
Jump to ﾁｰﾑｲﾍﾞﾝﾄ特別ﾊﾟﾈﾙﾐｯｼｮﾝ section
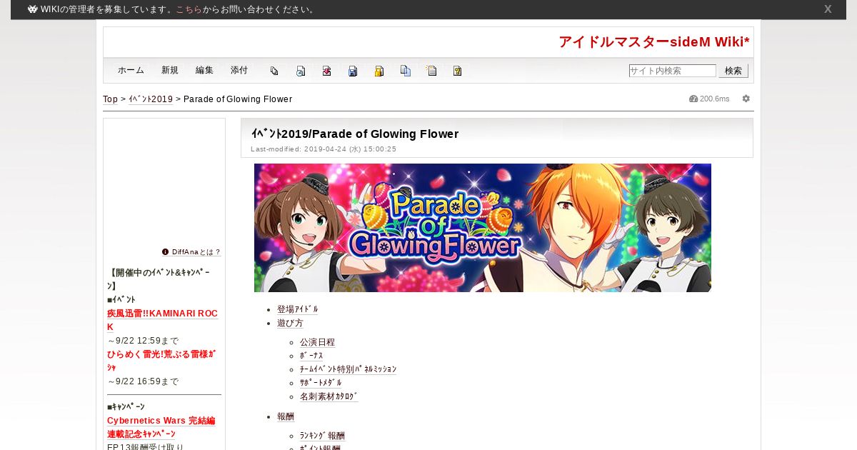[x=348, y=369]
